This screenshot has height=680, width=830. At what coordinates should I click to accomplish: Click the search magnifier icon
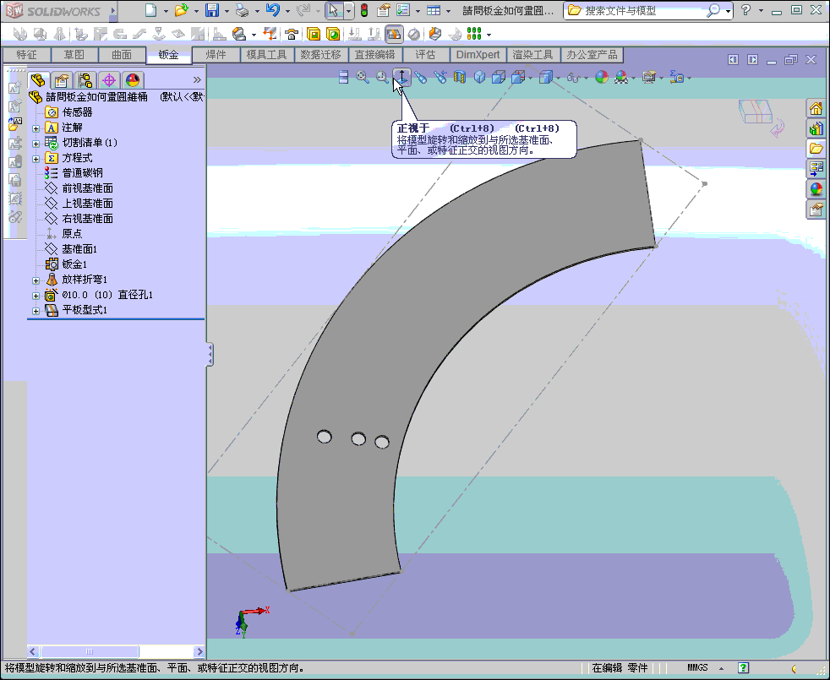713,10
